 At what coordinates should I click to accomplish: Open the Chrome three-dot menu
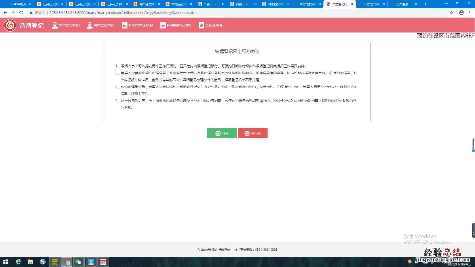[470, 13]
